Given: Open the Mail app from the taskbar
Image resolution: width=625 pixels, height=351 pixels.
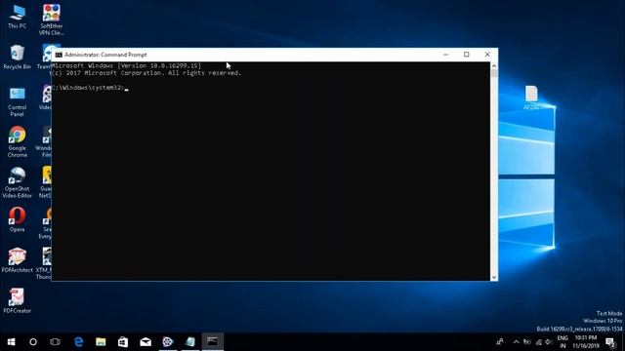Looking at the screenshot, I should point(146,342).
